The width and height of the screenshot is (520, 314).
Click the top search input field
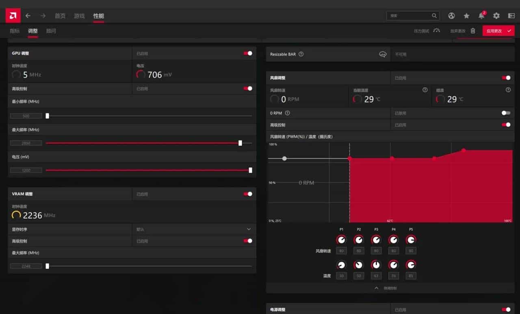(410, 16)
